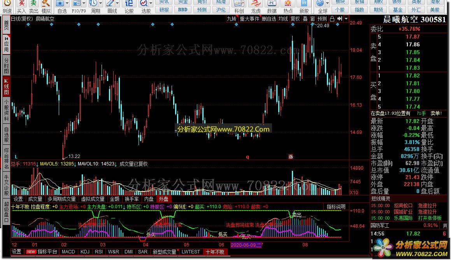Click the 指标说明 indicator description label
The height and width of the screenshot is (260, 451).
pyautogui.click(x=336, y=207)
